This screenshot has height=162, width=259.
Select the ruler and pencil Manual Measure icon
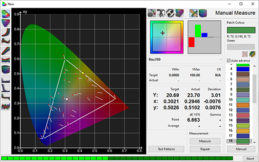point(193,13)
